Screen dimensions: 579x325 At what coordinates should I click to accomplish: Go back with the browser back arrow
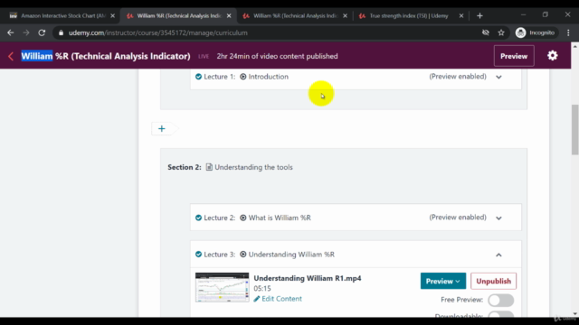[x=10, y=32]
